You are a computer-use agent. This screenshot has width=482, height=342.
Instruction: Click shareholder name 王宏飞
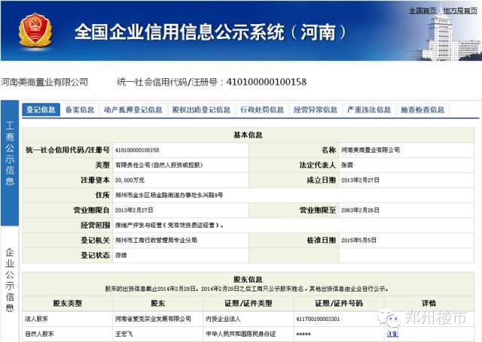124,334
